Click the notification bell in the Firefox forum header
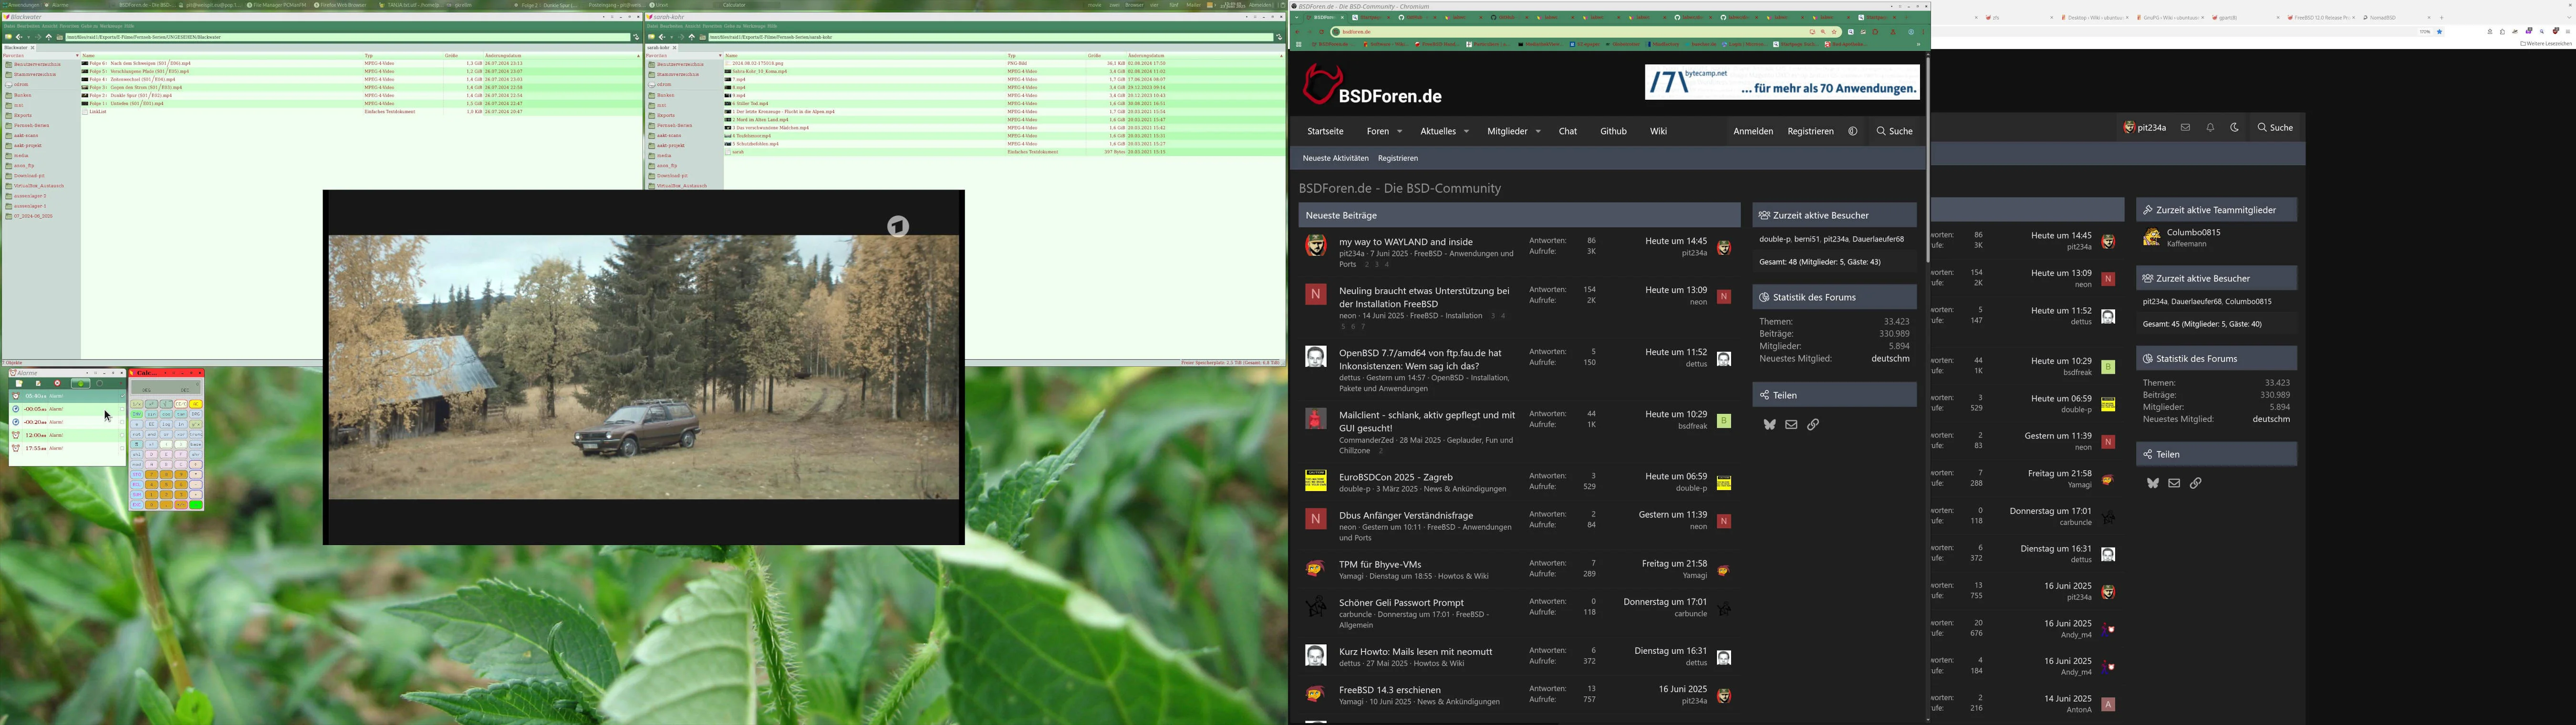Screen dimensions: 2576x725 pyautogui.click(x=2210, y=128)
